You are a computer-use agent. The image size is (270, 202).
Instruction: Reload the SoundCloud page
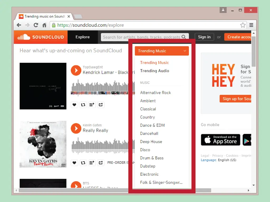tap(36, 25)
